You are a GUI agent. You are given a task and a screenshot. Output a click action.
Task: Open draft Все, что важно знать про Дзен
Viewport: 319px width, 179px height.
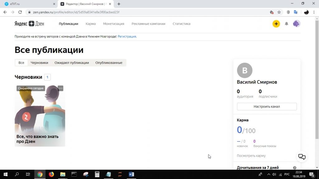40,116
